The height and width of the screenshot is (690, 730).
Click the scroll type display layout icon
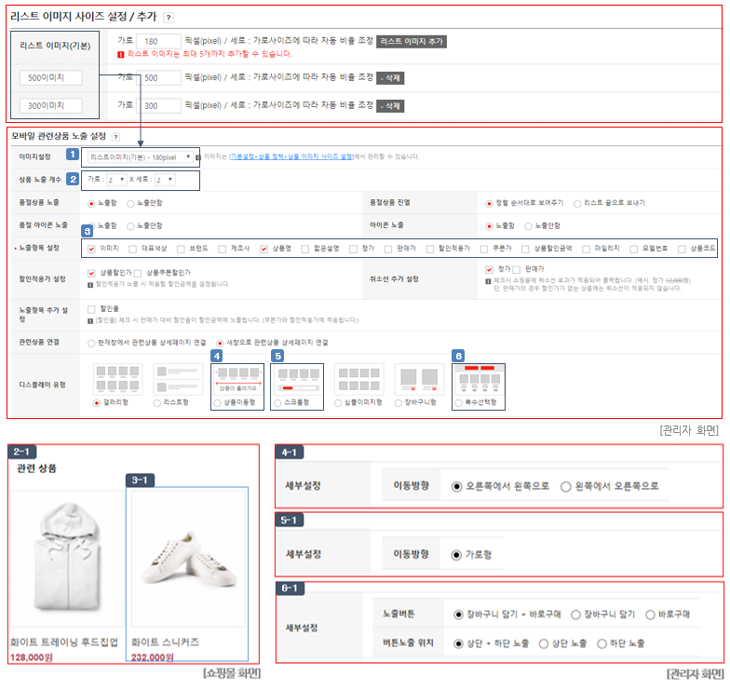298,378
